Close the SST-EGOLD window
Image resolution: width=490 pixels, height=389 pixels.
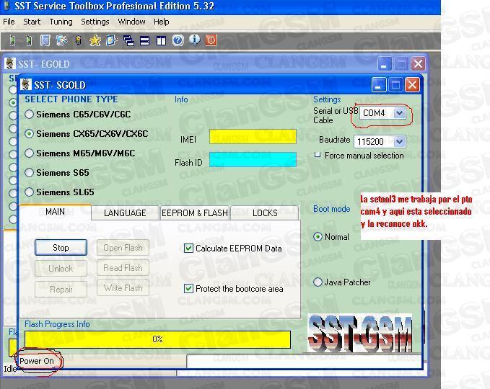(418, 64)
